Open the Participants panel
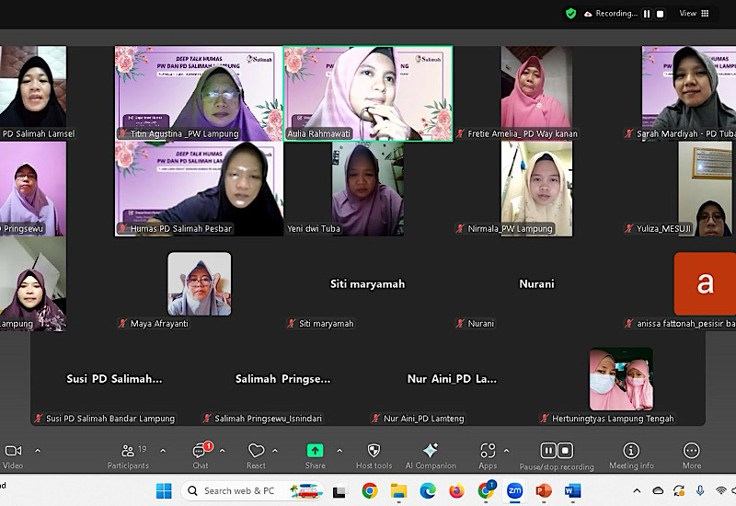This screenshot has height=506, width=736. pyautogui.click(x=128, y=456)
